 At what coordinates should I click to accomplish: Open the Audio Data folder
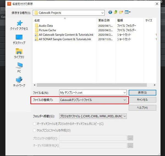click(46, 26)
